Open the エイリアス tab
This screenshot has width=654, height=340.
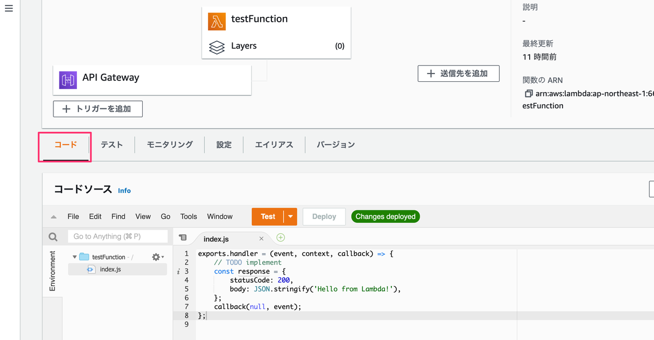coord(274,145)
